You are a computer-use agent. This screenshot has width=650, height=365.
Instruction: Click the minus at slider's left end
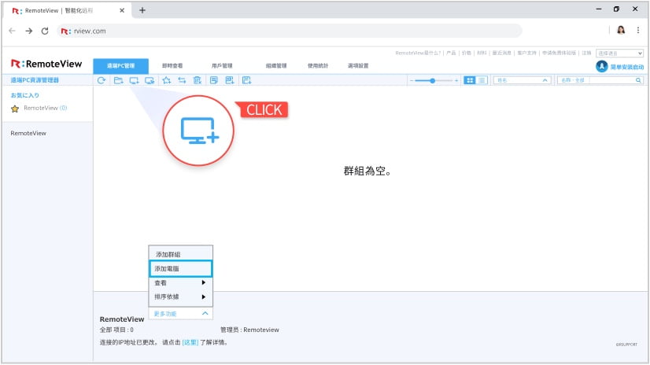(x=412, y=81)
